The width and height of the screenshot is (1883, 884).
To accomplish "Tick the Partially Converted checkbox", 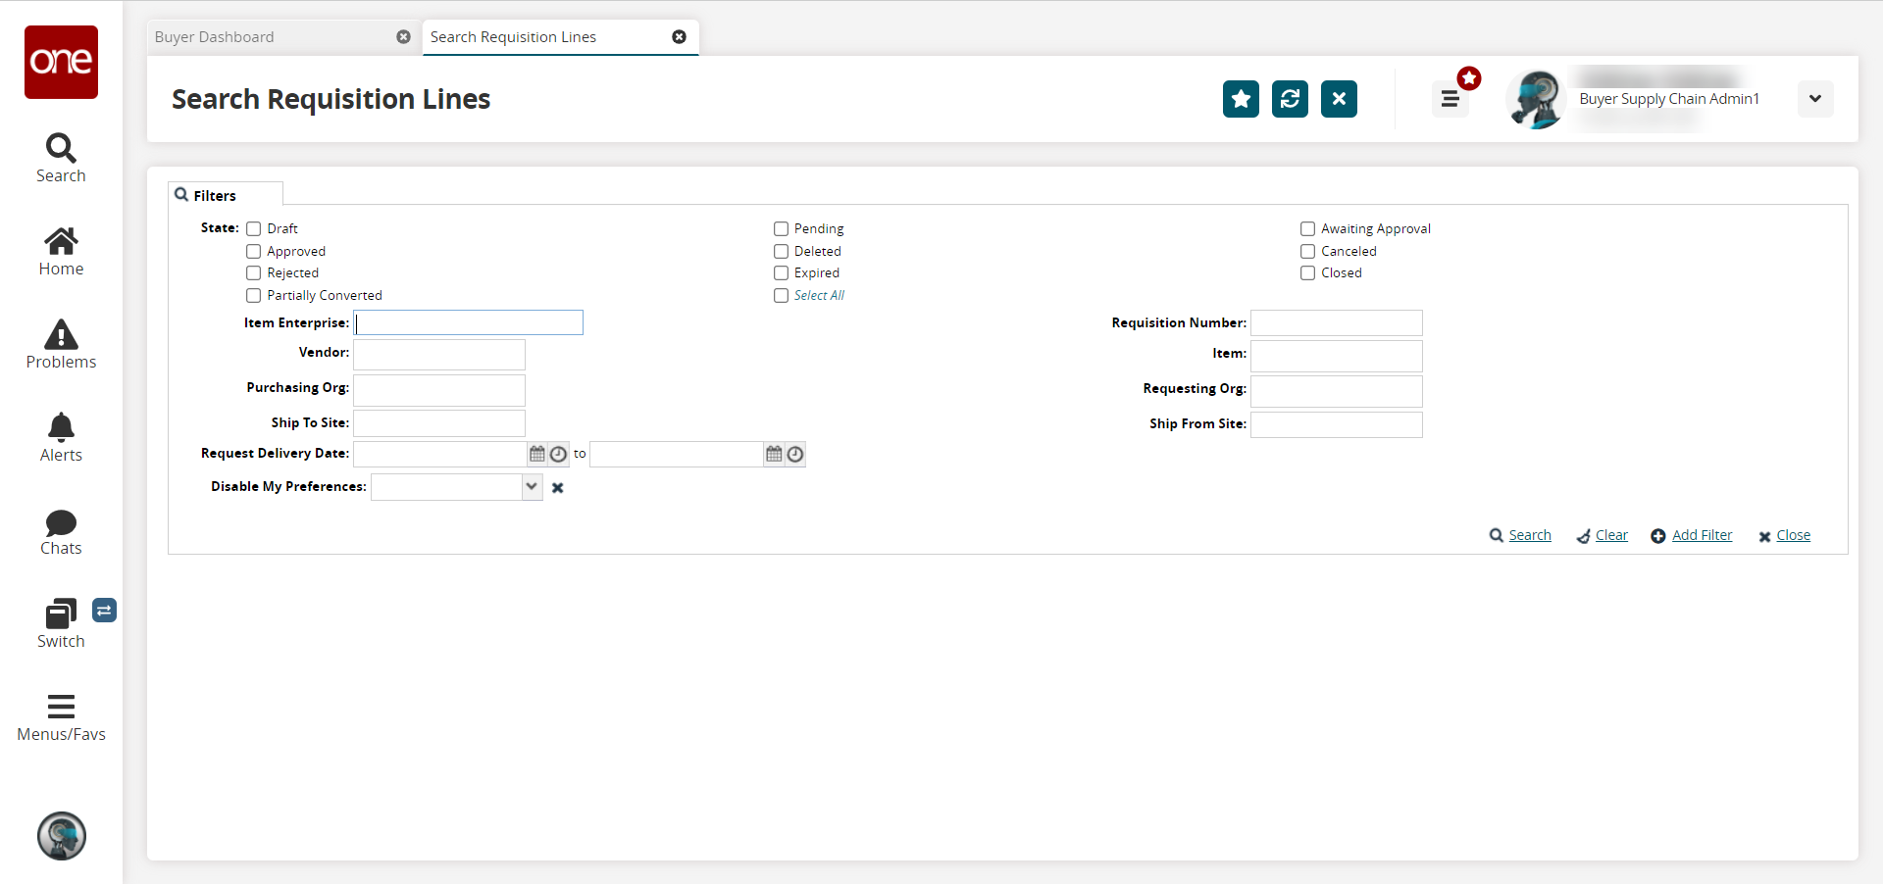I will (x=254, y=295).
